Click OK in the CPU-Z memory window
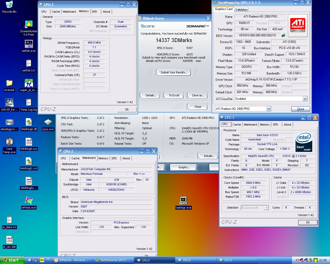 tap(127, 110)
